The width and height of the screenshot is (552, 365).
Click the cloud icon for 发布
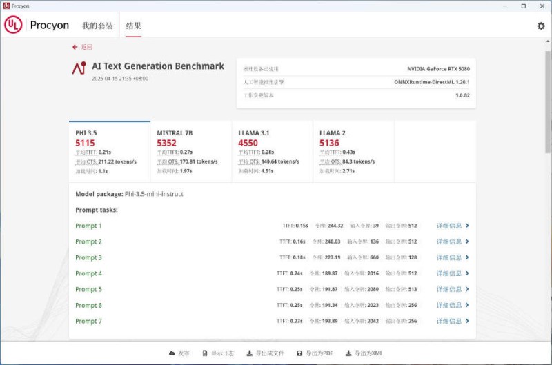point(172,353)
